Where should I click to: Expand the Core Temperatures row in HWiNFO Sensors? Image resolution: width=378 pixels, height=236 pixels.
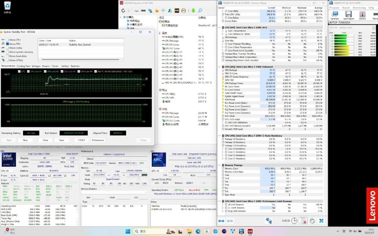pyautogui.click(x=223, y=31)
